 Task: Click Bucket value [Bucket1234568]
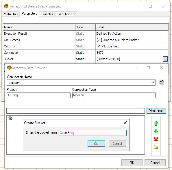point(108,59)
